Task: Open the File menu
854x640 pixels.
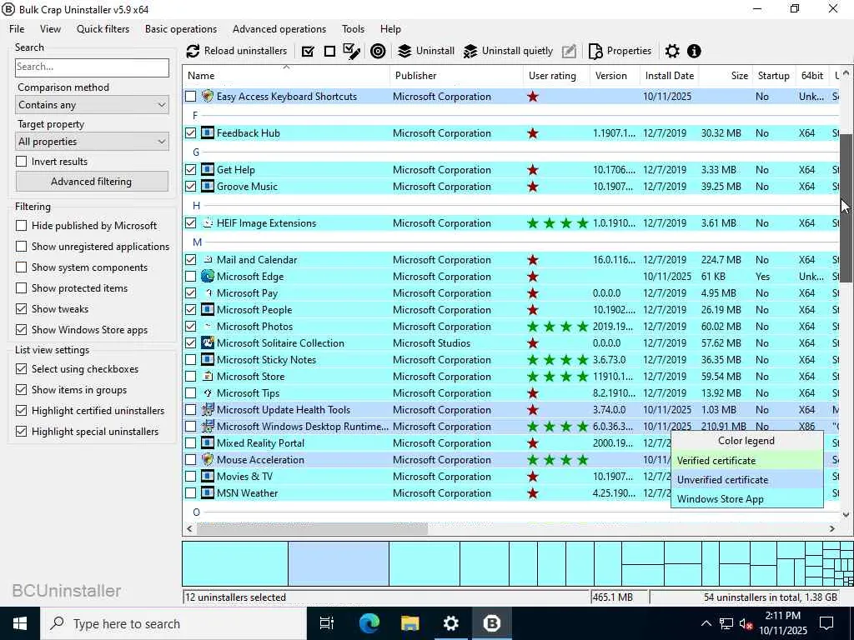Action: pyautogui.click(x=17, y=29)
